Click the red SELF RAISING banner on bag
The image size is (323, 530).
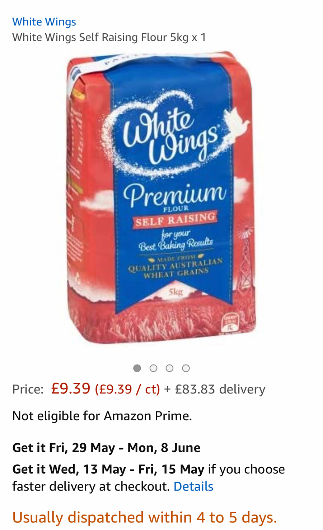coord(175,219)
